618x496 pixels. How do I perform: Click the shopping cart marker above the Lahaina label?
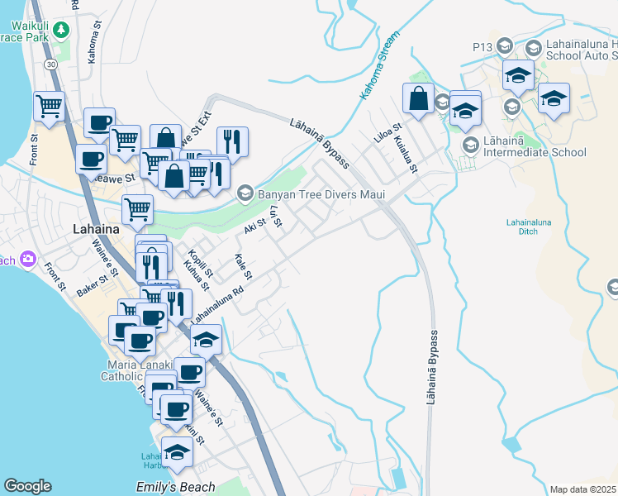click(137, 209)
